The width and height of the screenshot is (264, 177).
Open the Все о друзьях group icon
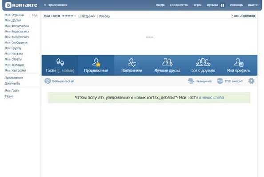click(203, 65)
